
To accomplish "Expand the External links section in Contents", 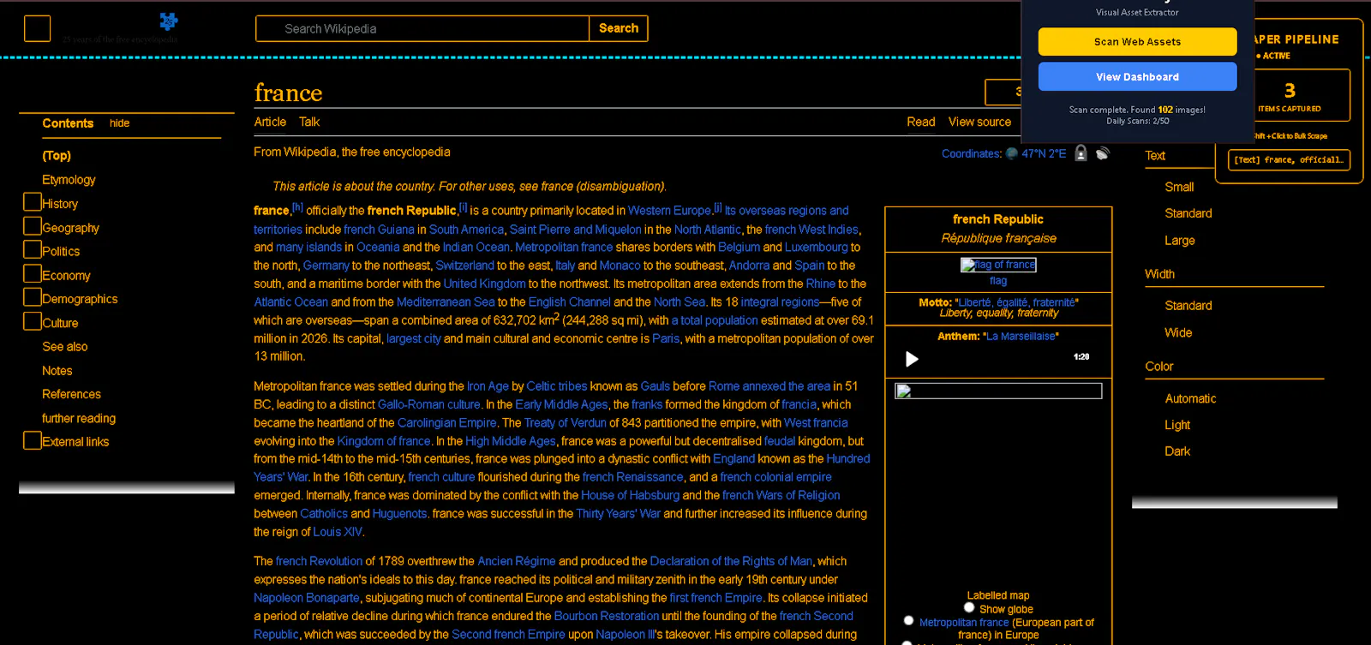I will tap(33, 440).
